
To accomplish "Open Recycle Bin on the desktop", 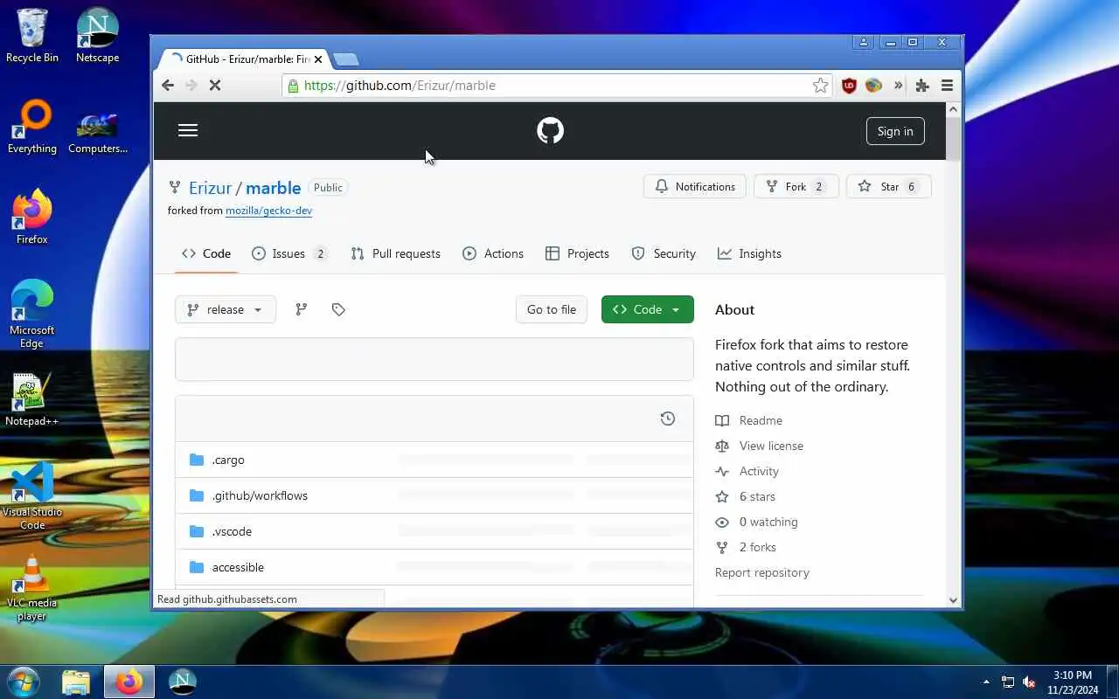I will 32,36.
